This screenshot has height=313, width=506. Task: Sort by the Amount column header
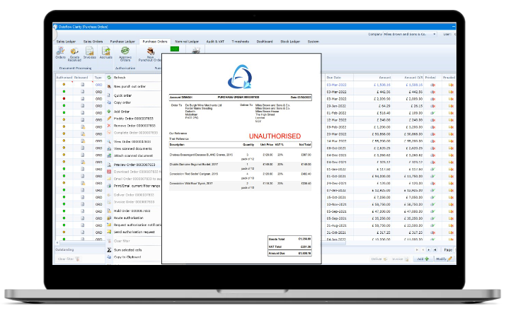tap(373, 78)
